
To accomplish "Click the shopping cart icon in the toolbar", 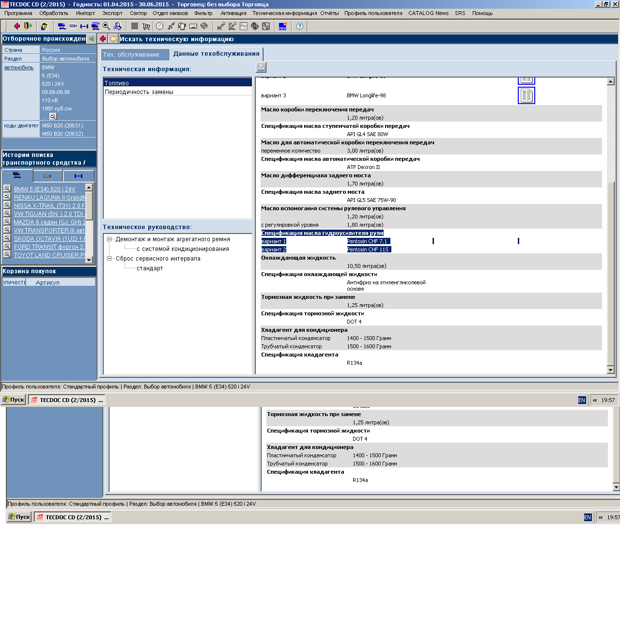I will (146, 26).
